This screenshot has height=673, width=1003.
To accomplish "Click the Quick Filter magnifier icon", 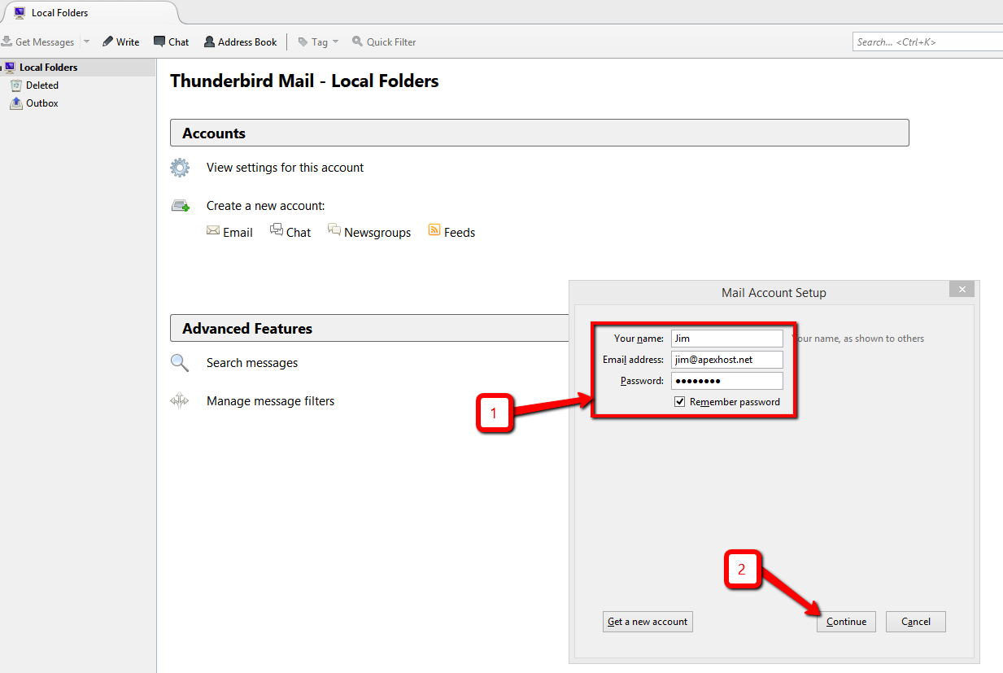I will tap(357, 42).
